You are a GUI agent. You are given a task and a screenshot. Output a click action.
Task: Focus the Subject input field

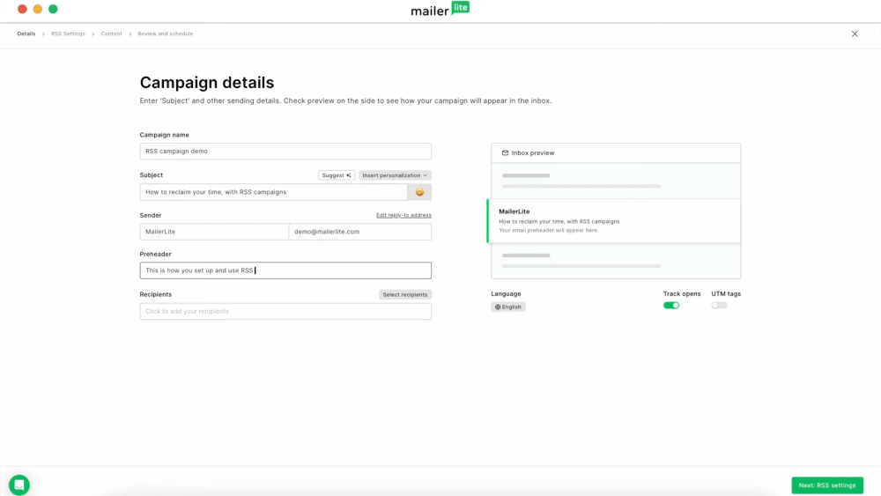(x=274, y=192)
